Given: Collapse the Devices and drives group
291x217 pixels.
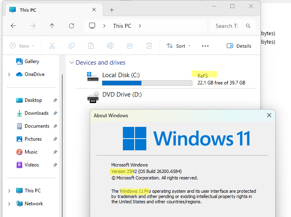Looking at the screenshot, I should coord(72,63).
